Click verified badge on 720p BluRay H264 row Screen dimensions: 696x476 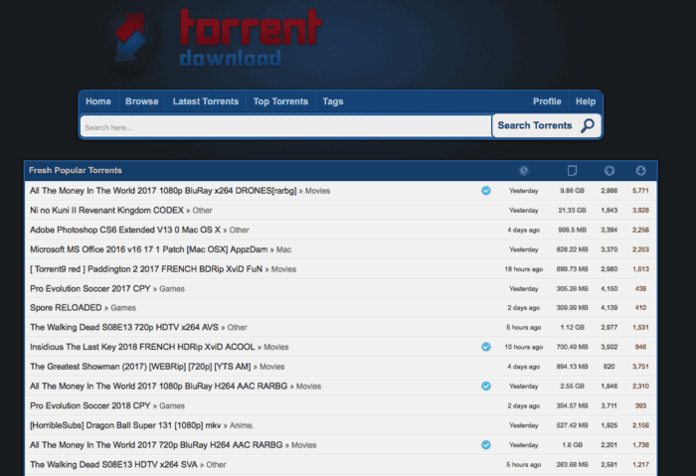486,445
